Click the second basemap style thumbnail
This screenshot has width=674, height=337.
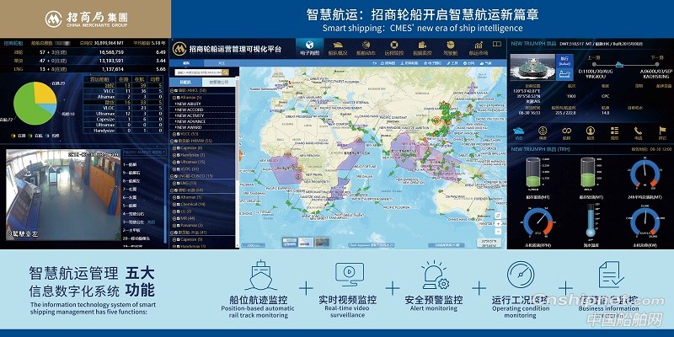click(x=306, y=243)
